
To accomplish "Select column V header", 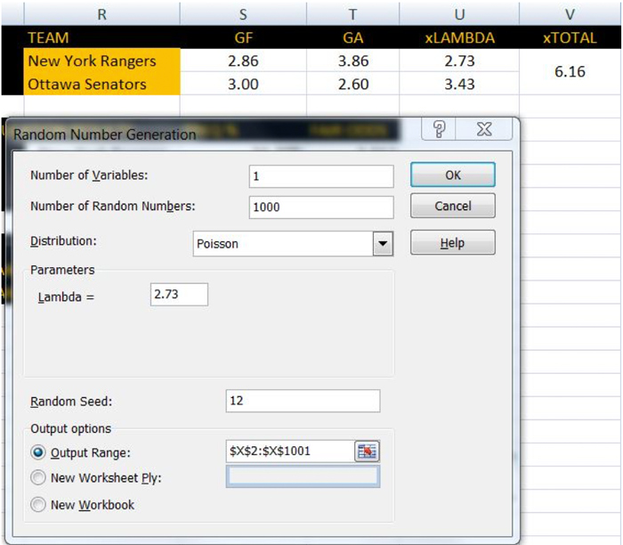I will pos(570,14).
